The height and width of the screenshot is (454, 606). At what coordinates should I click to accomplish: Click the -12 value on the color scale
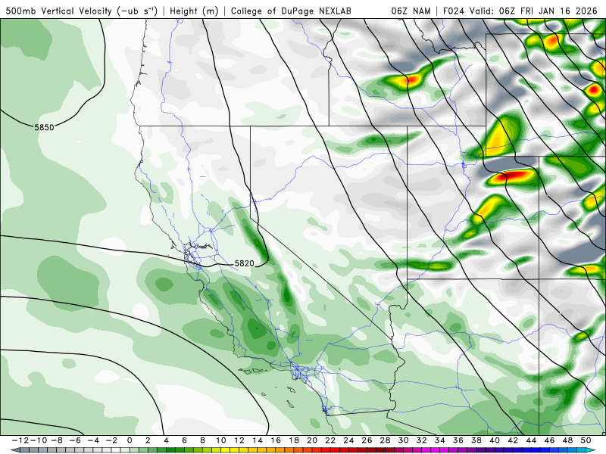tap(20, 440)
